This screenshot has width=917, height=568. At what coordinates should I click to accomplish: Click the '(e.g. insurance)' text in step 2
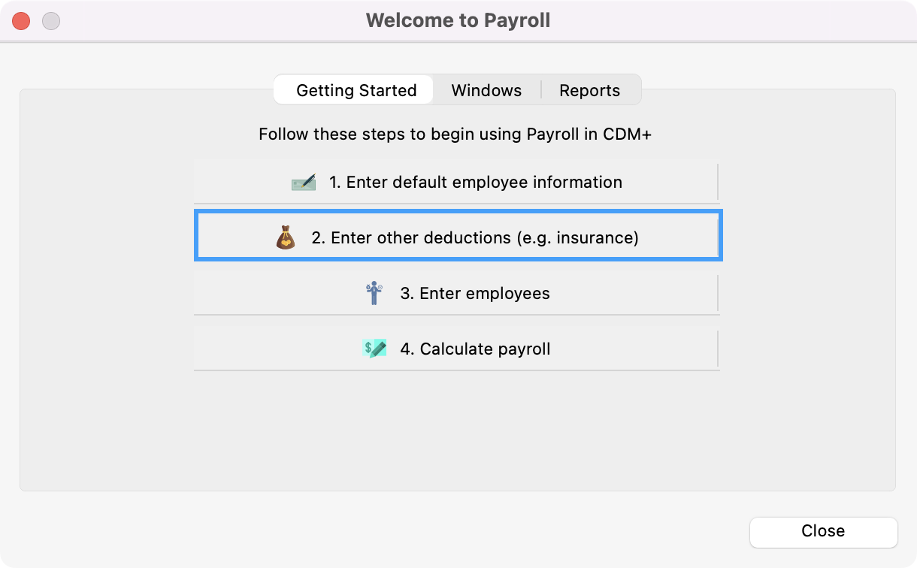(x=577, y=238)
